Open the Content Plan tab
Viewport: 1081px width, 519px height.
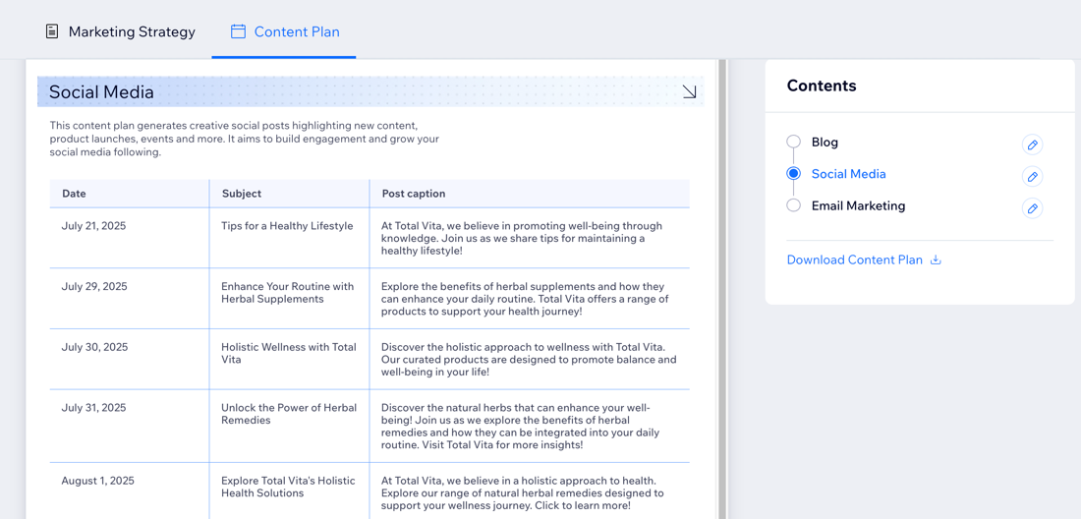[x=284, y=31]
